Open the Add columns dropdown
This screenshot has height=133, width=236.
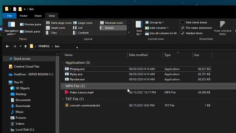tap(157, 28)
